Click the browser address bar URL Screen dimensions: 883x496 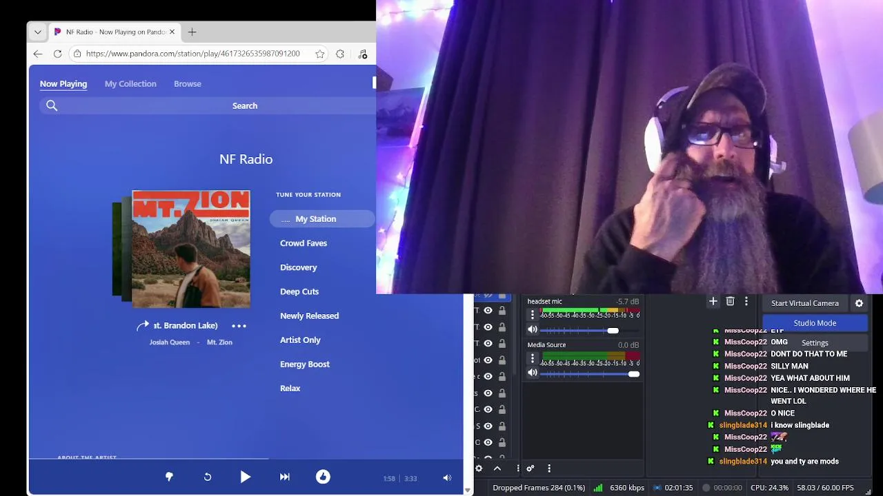[x=193, y=54]
